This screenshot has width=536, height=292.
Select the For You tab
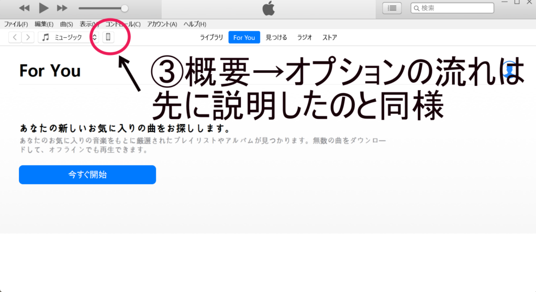click(244, 37)
